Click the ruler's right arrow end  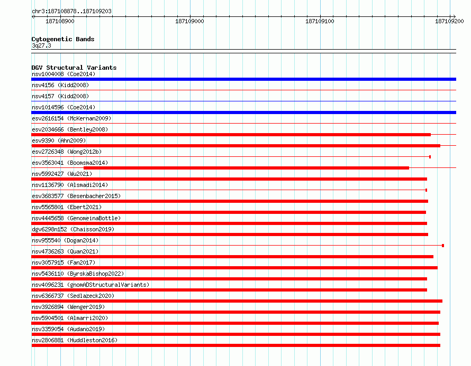click(454, 16)
